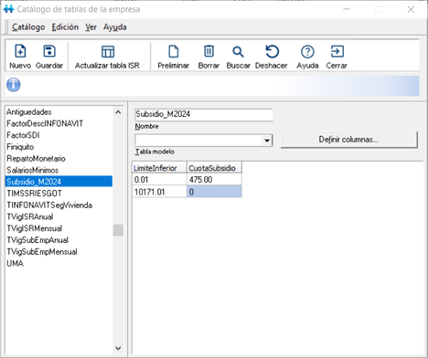The width and height of the screenshot is (428, 358).
Task: Click the Nombre field with Subsidio_M2024
Action: click(203, 114)
